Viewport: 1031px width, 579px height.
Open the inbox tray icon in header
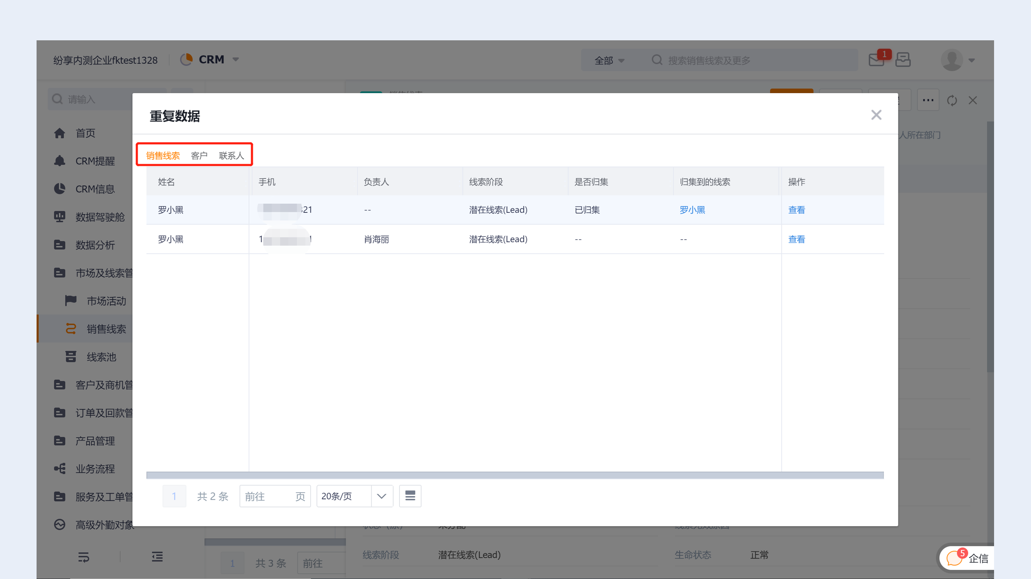[x=903, y=60]
